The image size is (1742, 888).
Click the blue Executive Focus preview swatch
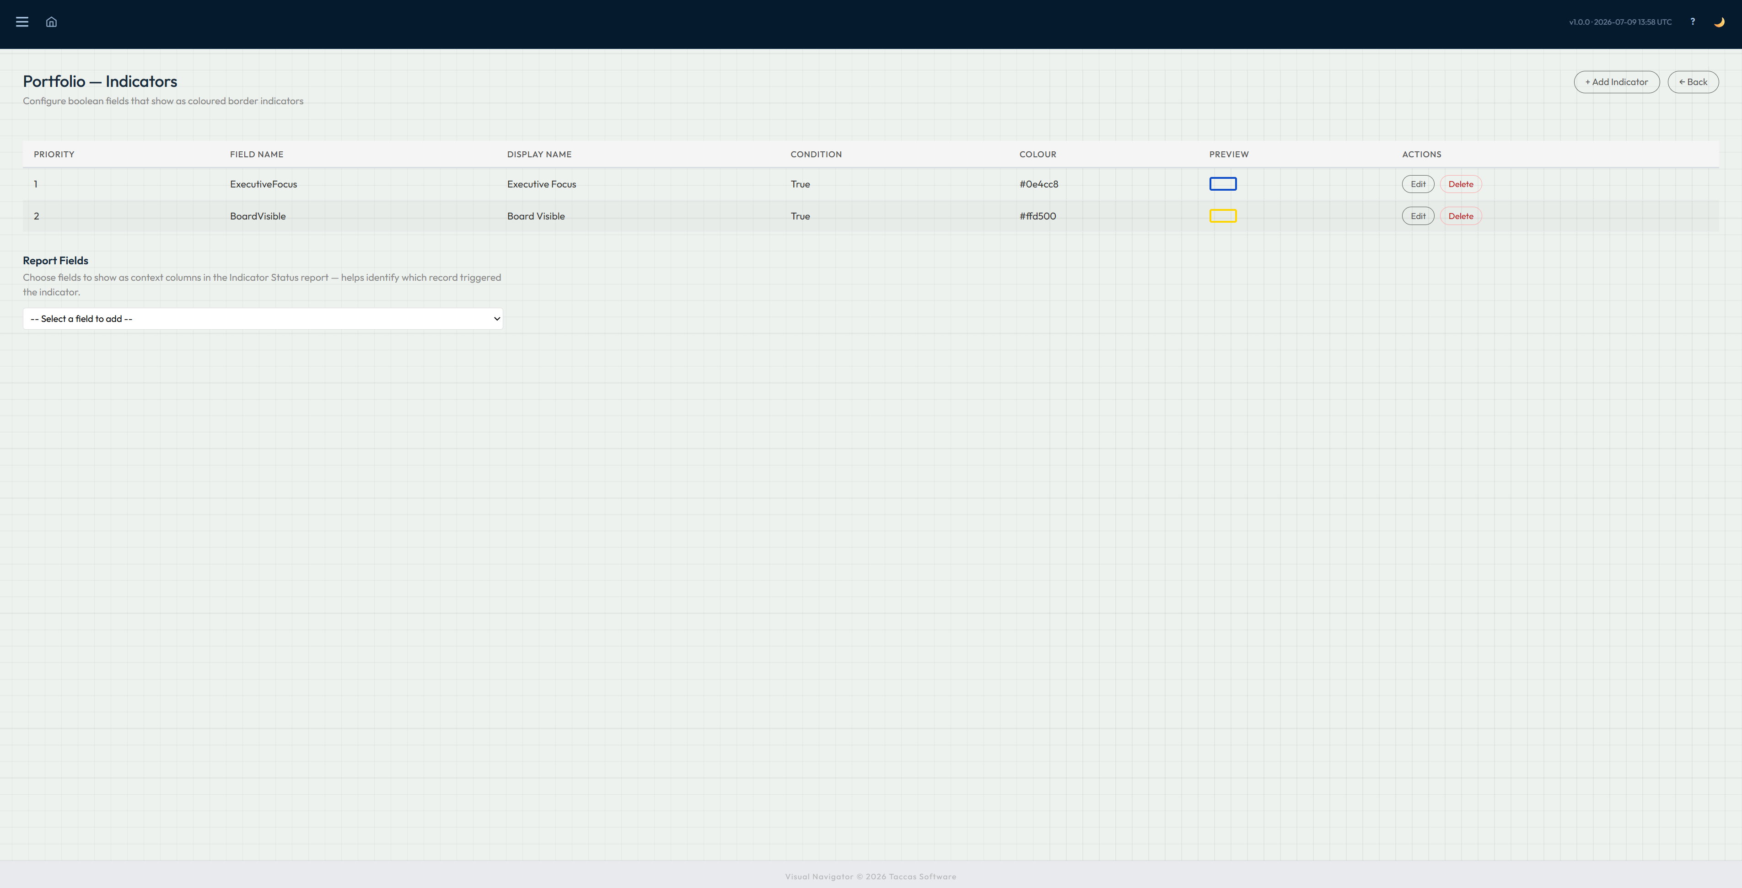coord(1223,184)
